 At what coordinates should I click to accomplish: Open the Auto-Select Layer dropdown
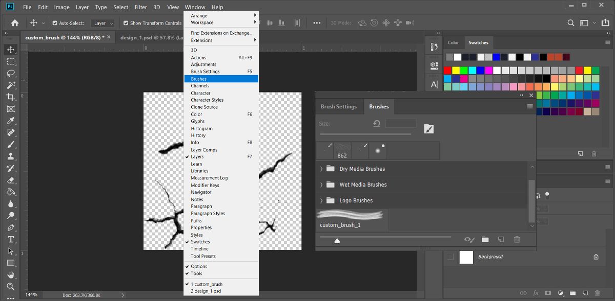point(102,23)
